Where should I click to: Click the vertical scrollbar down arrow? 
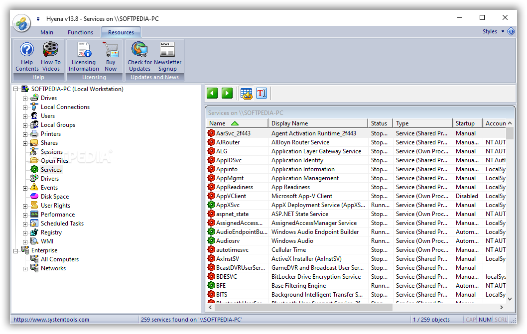tap(510, 299)
